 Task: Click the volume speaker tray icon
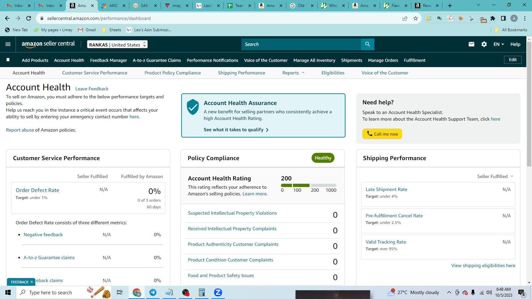[x=489, y=292]
